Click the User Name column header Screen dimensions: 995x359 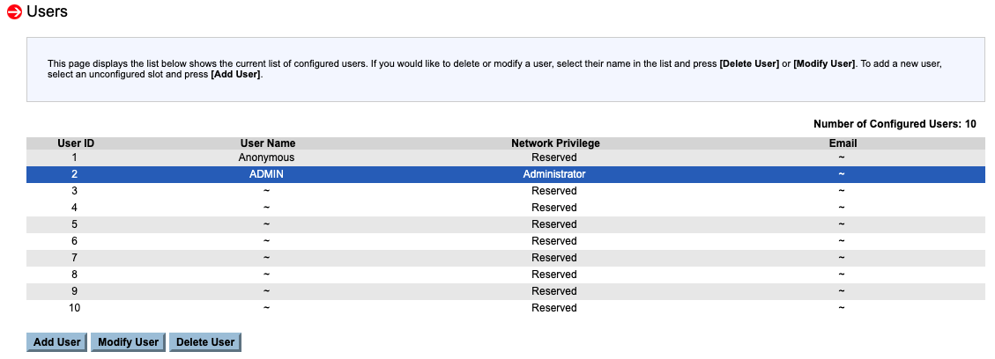pyautogui.click(x=267, y=143)
